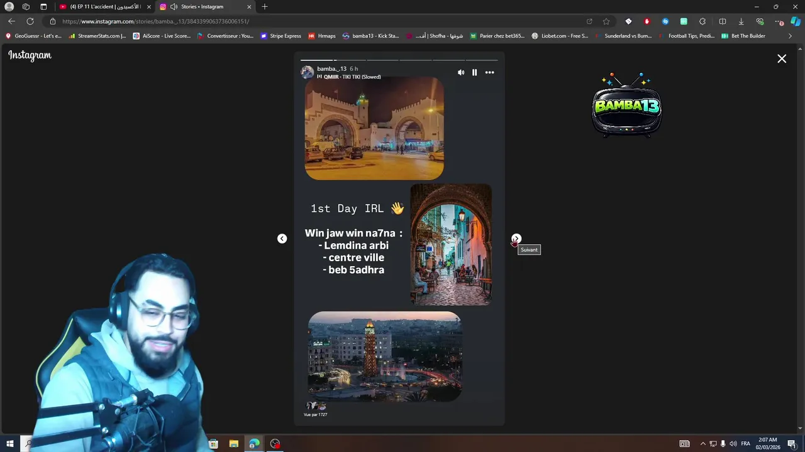Open the story viewers list 'Vue par 1727'
The image size is (805, 452).
316,414
